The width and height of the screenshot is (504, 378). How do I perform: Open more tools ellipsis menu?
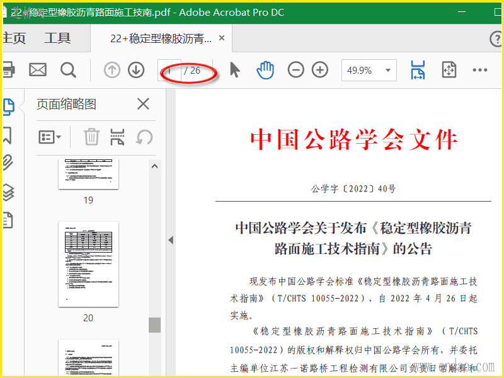(x=480, y=70)
